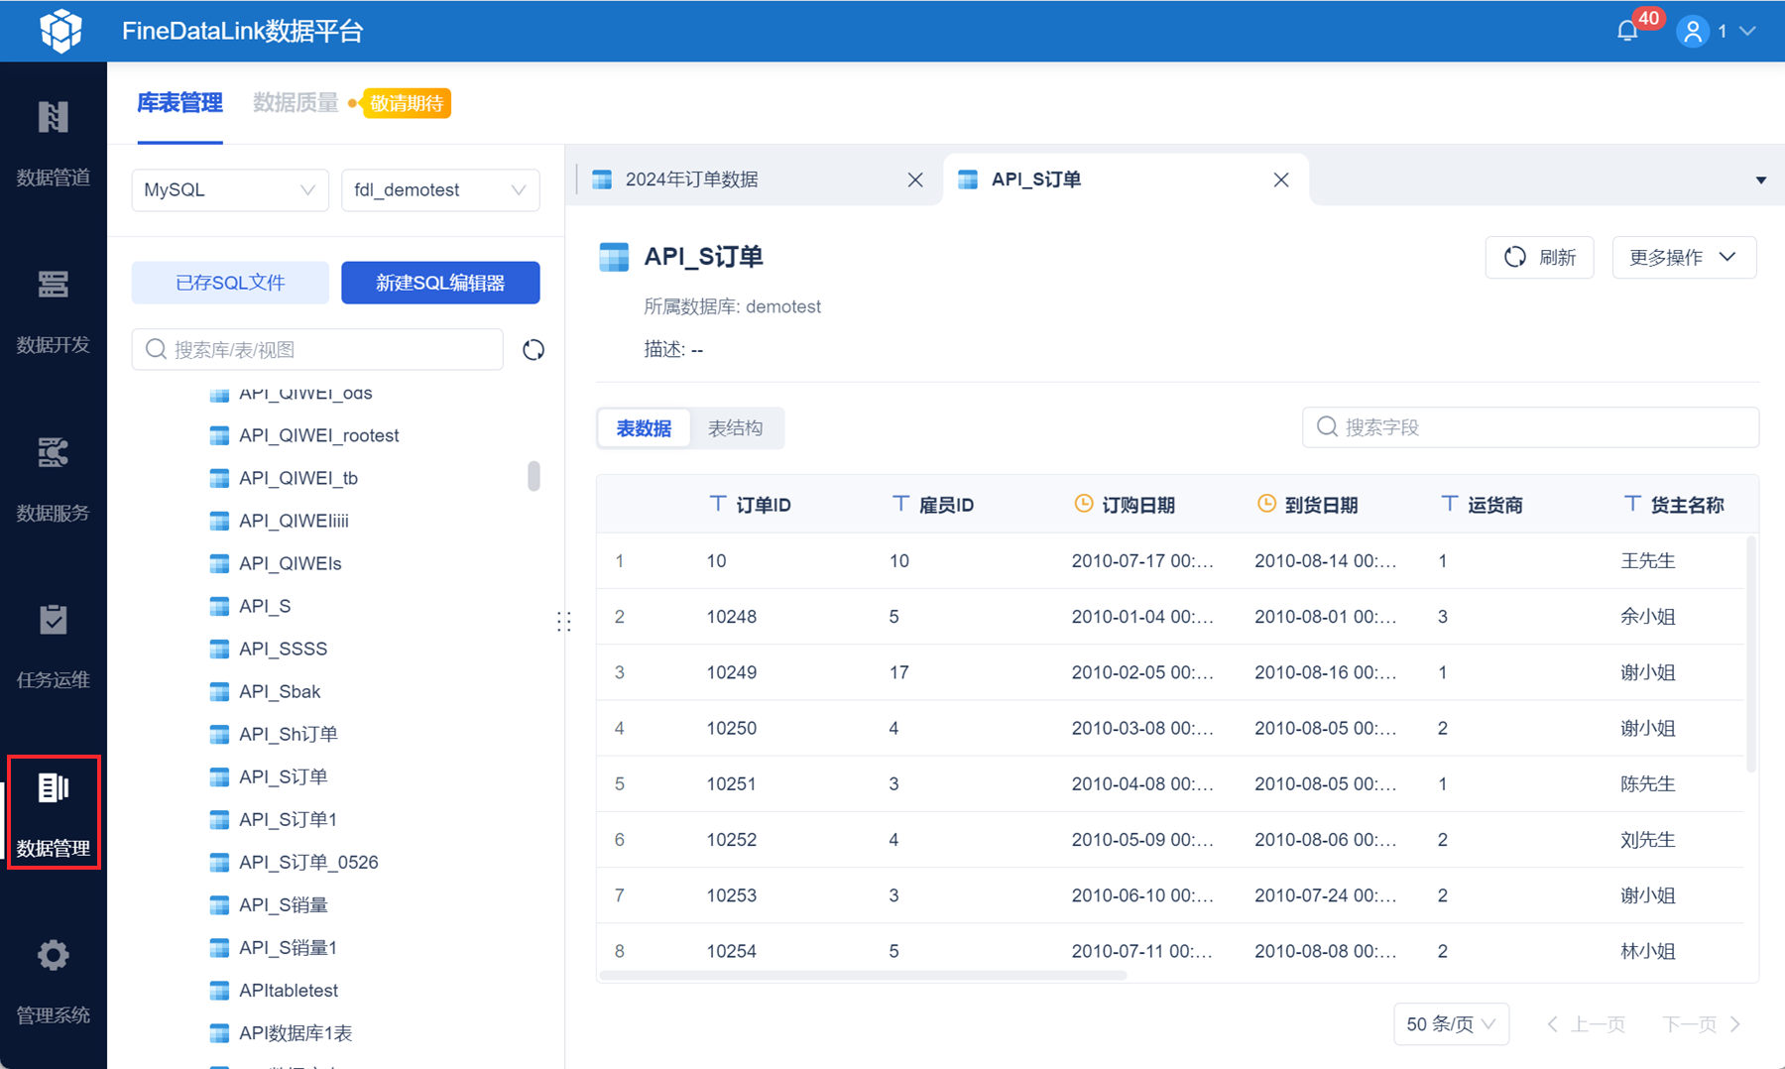
Task: Select the API_S销量 table
Action: coord(284,904)
